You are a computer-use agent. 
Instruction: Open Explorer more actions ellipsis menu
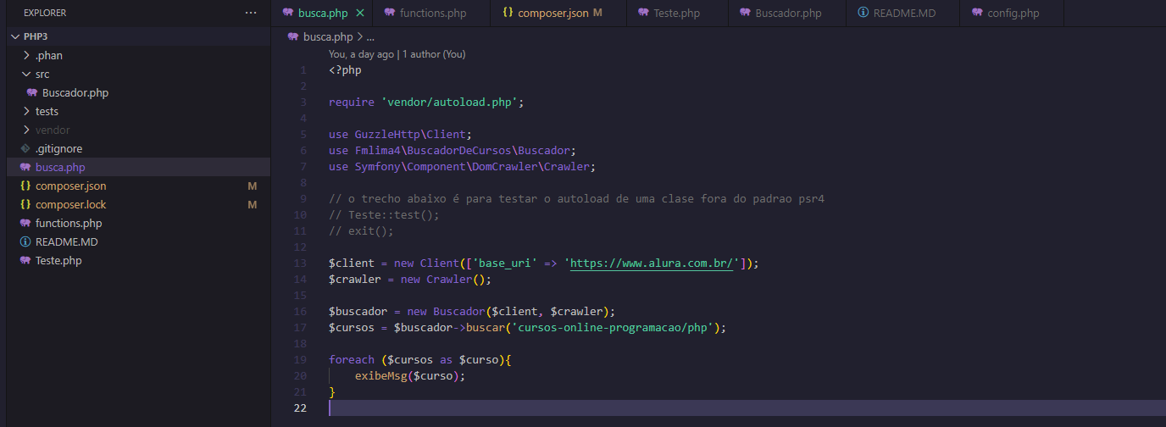(x=250, y=13)
